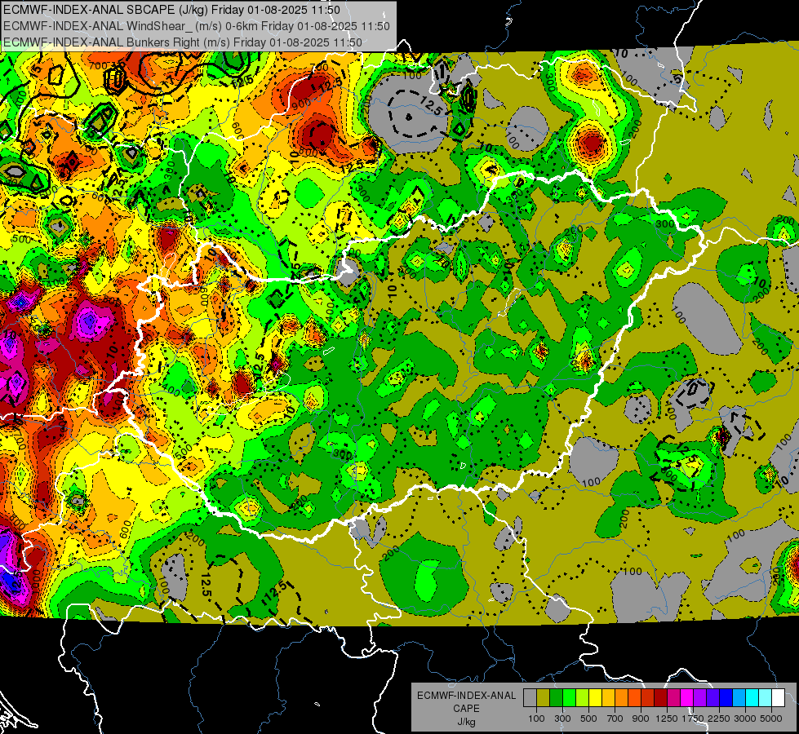
Task: Click legend title ECMWF-INDEX-ANAL
Action: tap(466, 696)
